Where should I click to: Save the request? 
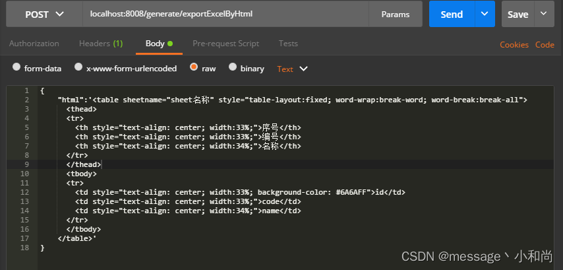pos(518,15)
